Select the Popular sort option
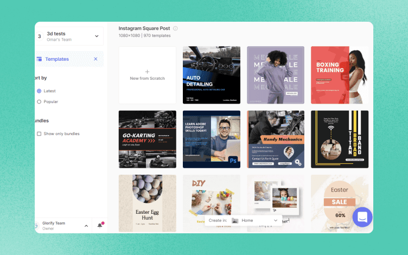The image size is (408, 255). pos(39,102)
